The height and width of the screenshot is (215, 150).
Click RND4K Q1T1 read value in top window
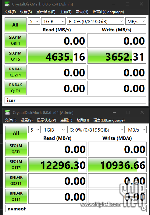coord(57,88)
